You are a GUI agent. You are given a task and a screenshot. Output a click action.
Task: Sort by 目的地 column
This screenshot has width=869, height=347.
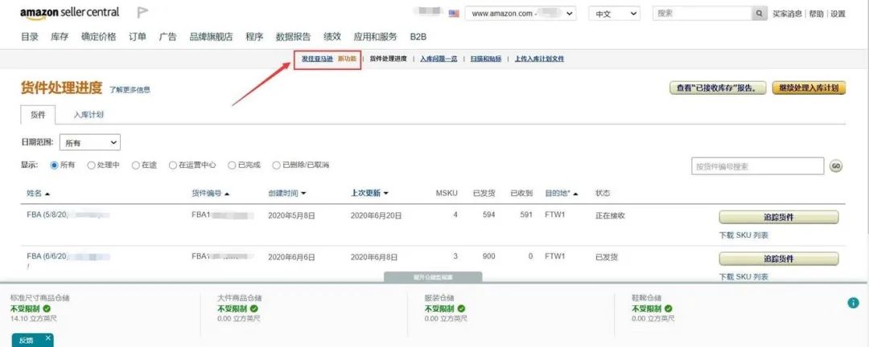(562, 193)
